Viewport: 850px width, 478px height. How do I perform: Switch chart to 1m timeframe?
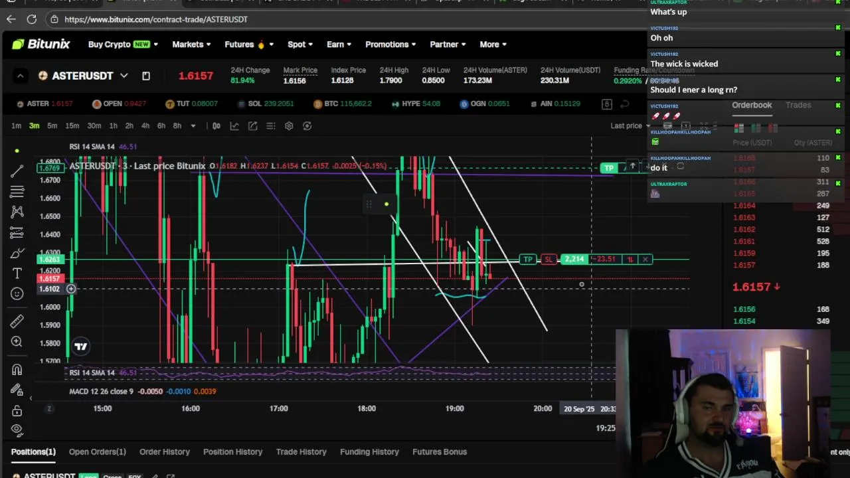click(16, 125)
